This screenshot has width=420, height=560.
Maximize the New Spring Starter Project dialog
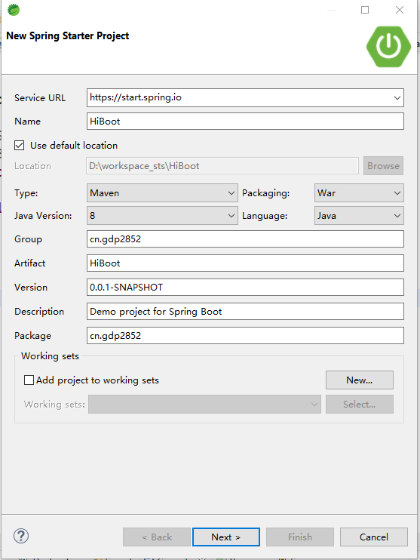365,10
